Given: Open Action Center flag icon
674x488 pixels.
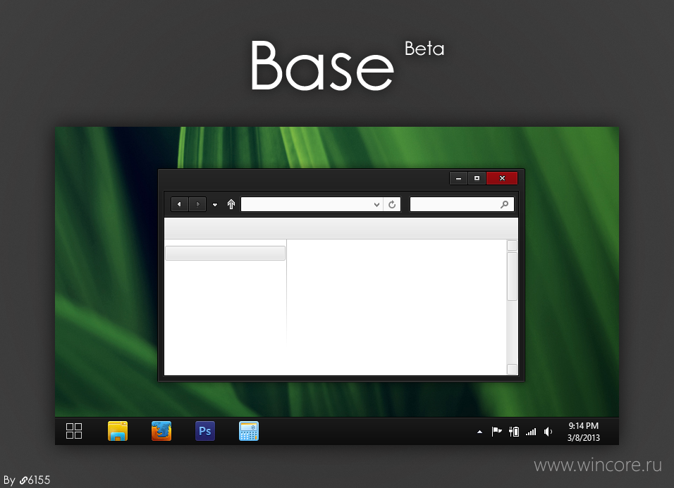Looking at the screenshot, I should pyautogui.click(x=497, y=432).
